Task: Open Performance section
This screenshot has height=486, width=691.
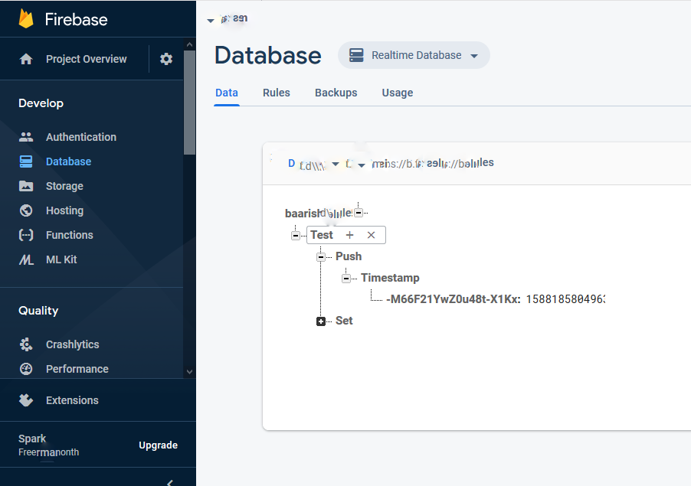Action: (77, 369)
